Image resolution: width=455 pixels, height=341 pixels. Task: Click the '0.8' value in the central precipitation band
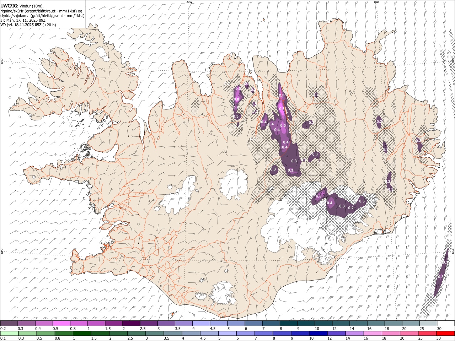pos(282,109)
